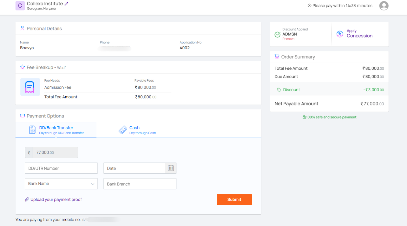This screenshot has width=407, height=226.
Task: Focus the DD/UTR Number input field
Action: click(x=61, y=168)
